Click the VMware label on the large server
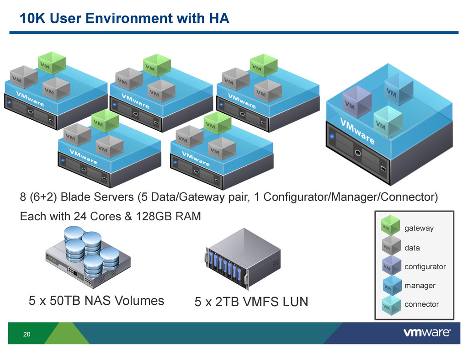The width and height of the screenshot is (468, 351). point(357,131)
